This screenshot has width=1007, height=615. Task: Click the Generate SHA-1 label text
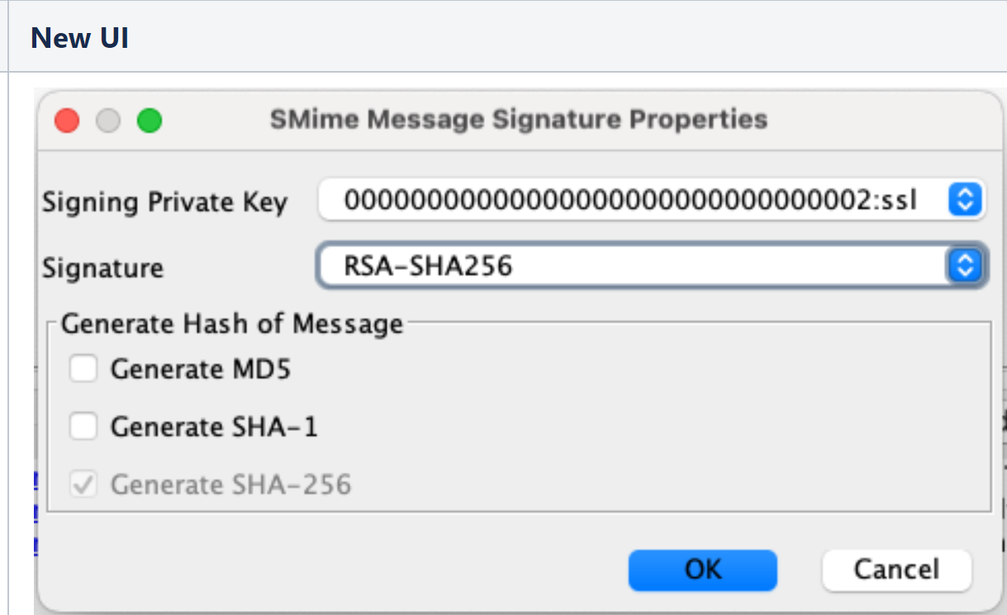(x=214, y=427)
